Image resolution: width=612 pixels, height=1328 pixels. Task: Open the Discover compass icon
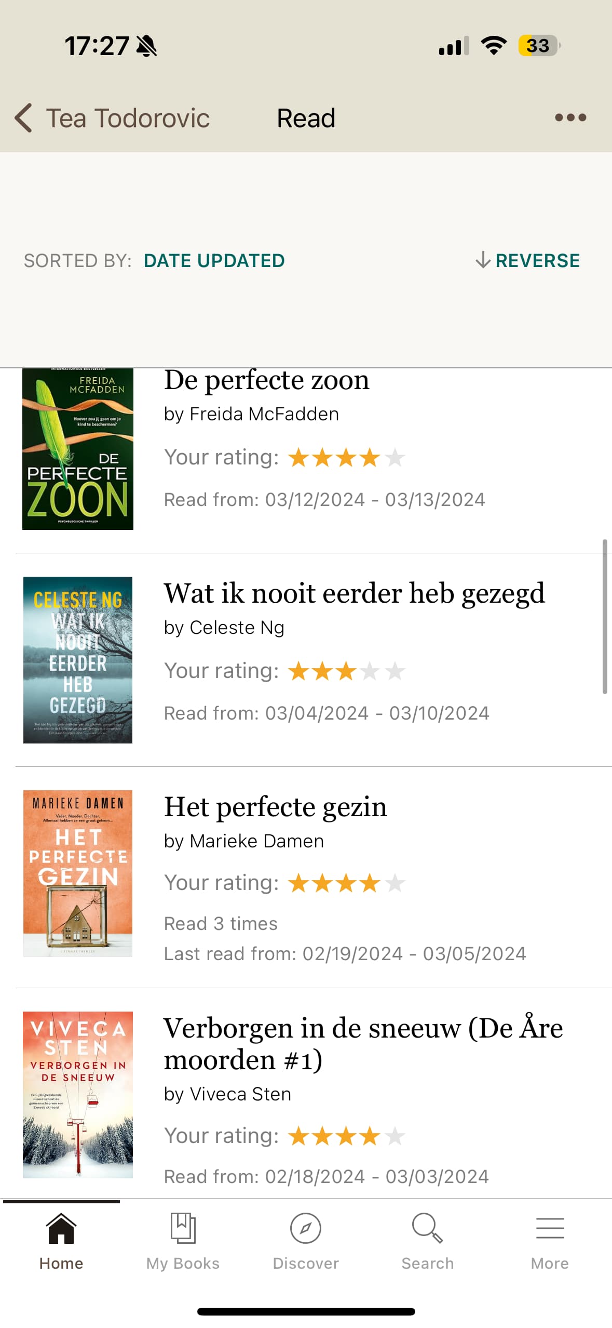tap(305, 1228)
